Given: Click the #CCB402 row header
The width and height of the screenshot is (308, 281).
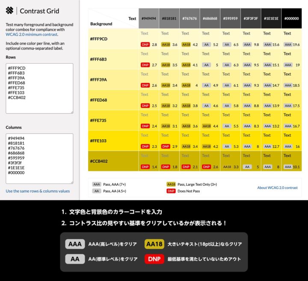Looking at the screenshot, I should (113, 161).
